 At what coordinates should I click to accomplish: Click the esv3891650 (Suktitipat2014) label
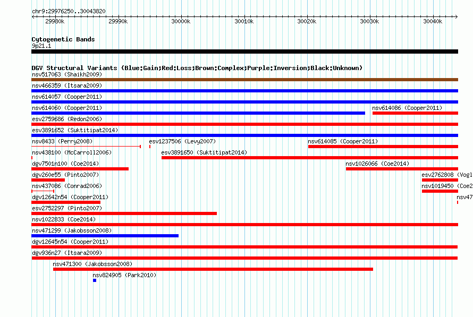[204, 152]
